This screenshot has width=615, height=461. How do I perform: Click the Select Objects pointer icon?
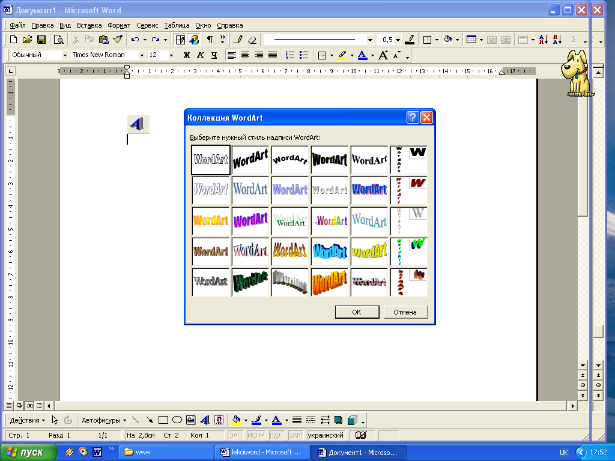pyautogui.click(x=55, y=420)
